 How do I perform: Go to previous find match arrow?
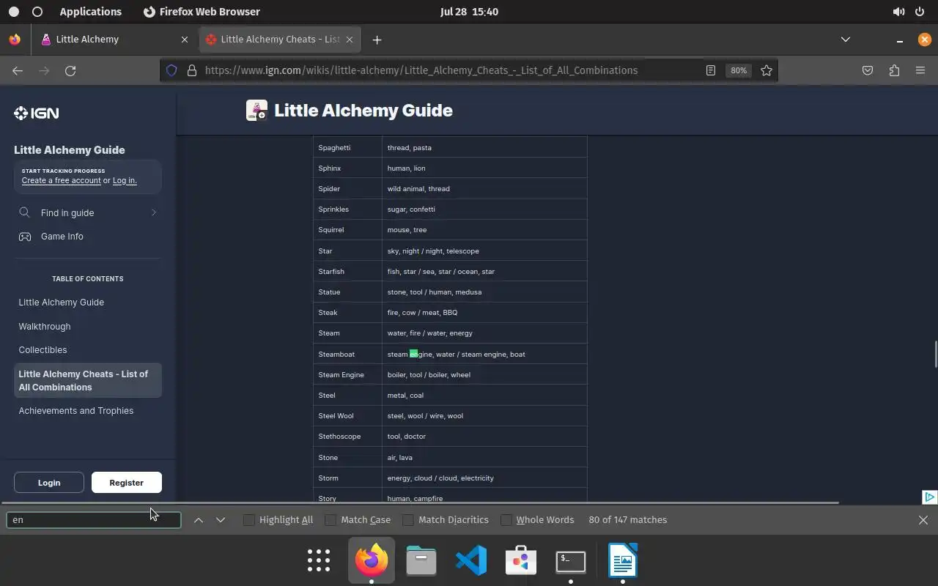pyautogui.click(x=198, y=520)
